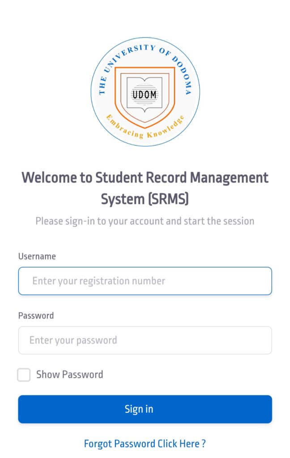290x458 pixels.
Task: Click the Username field label
Action: tap(37, 256)
